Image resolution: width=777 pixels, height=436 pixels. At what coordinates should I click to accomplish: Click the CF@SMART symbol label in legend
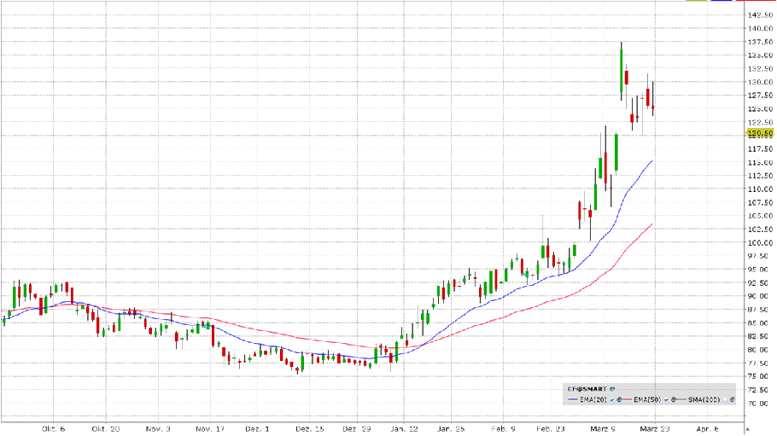[587, 389]
